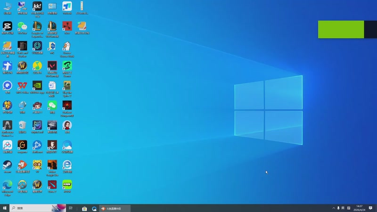
Task: Open the UU accelerator shortcut
Action: point(37,48)
